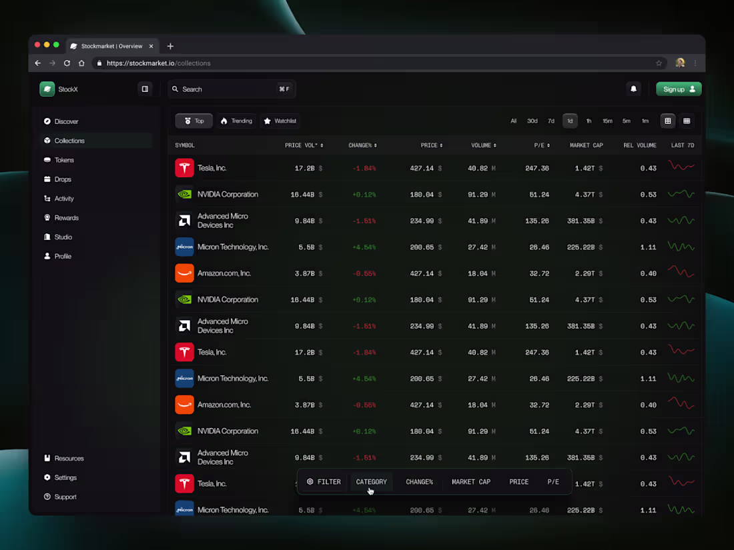Viewport: 734px width, 550px height.
Task: Open Collections in the sidebar
Action: [x=96, y=140]
